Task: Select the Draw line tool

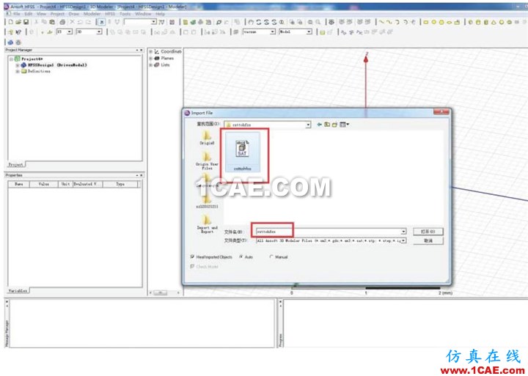Action: (x=381, y=22)
